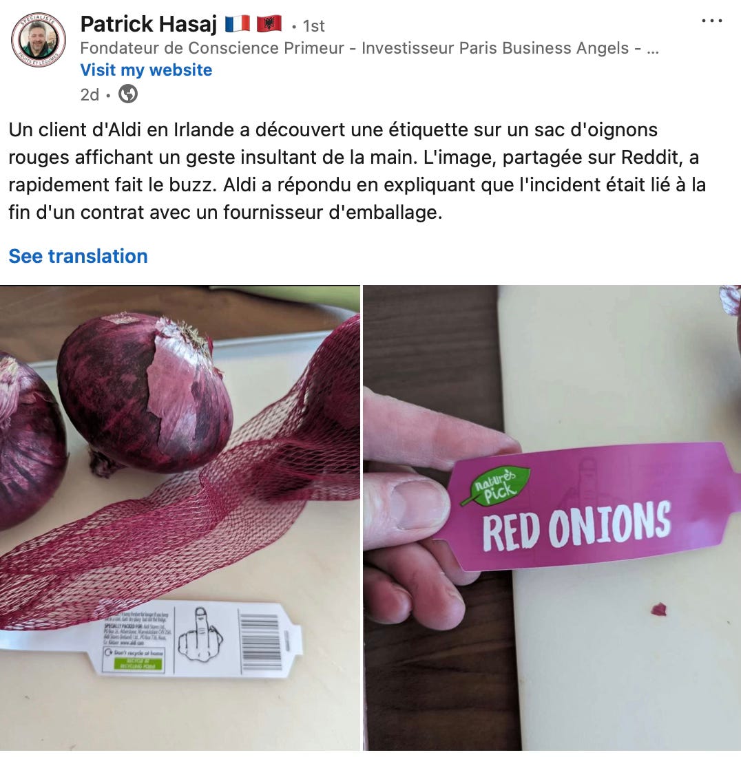Click the green Nature's Pick leaf logo

[496, 487]
